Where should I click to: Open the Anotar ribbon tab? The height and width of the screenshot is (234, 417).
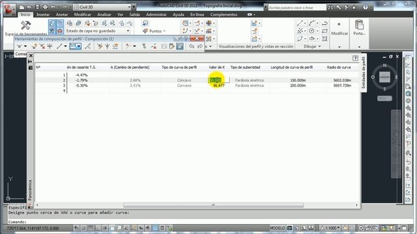coord(62,14)
